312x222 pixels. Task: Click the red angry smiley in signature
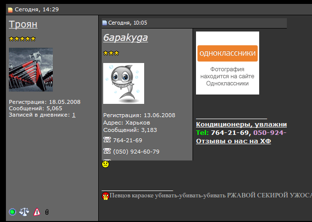(x=106, y=196)
